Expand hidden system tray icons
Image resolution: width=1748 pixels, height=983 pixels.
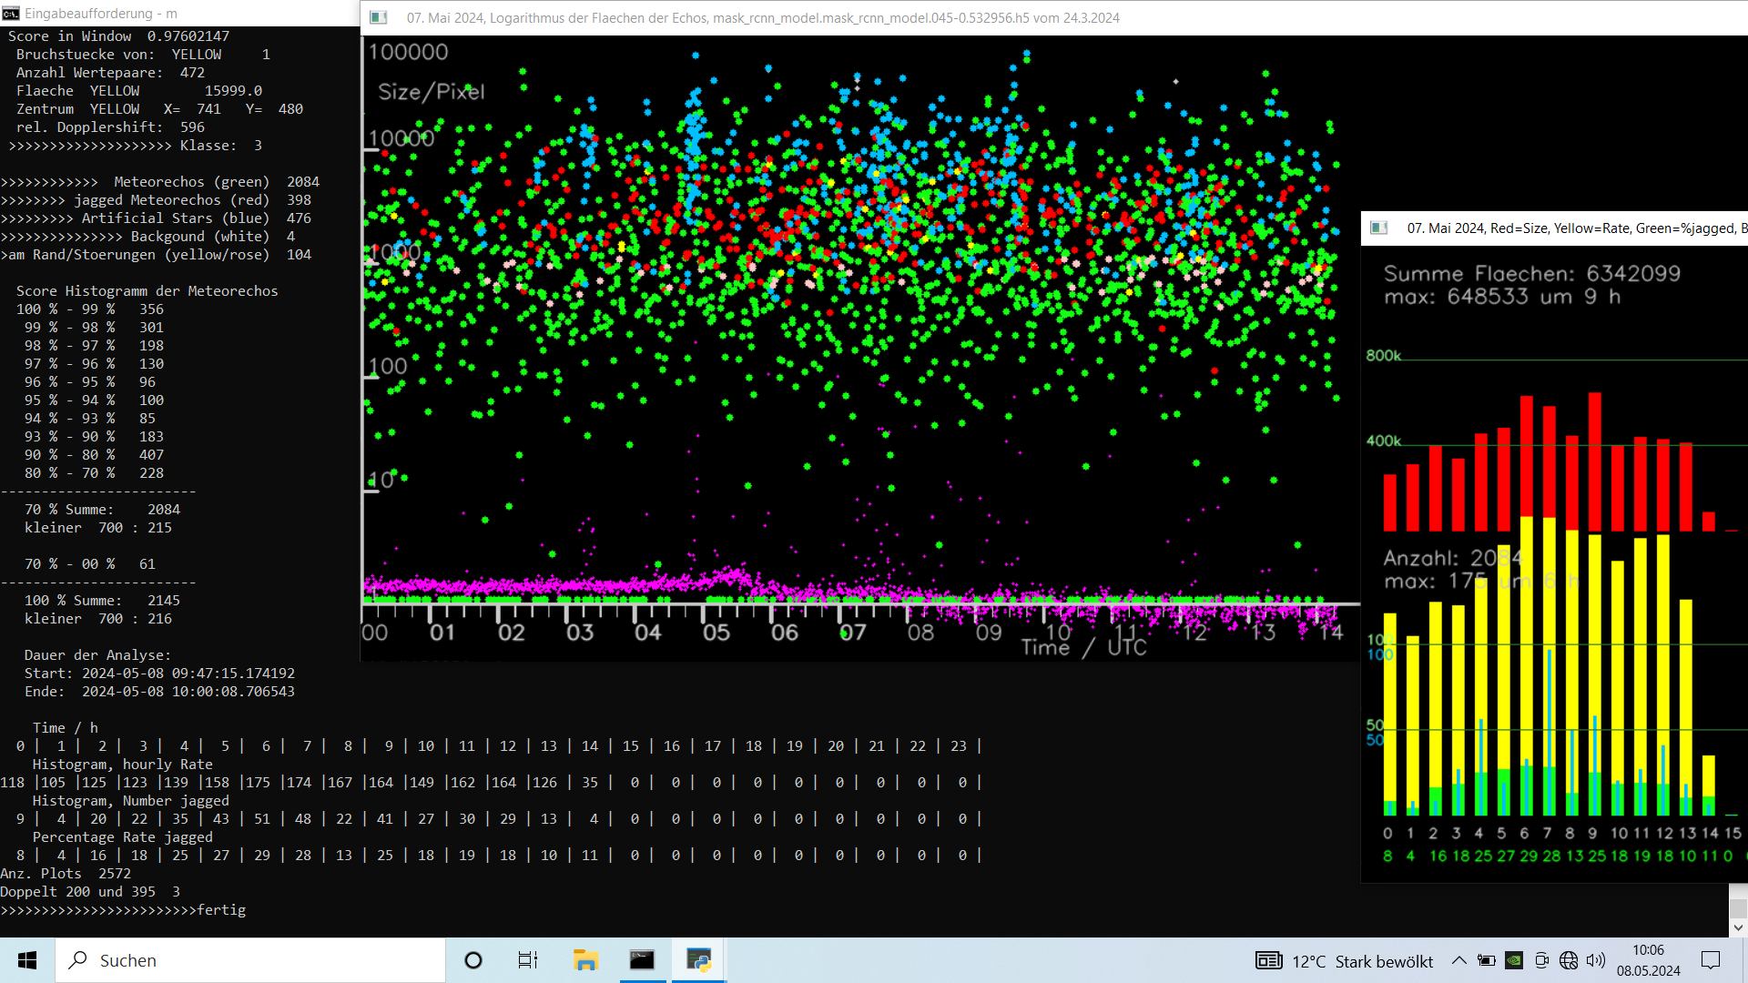pyautogui.click(x=1458, y=960)
